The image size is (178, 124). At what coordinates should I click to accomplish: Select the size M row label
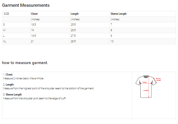tap(4, 30)
